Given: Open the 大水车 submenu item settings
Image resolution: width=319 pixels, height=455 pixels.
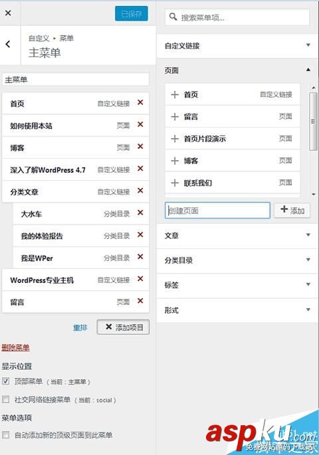Looking at the screenshot, I should point(81,214).
